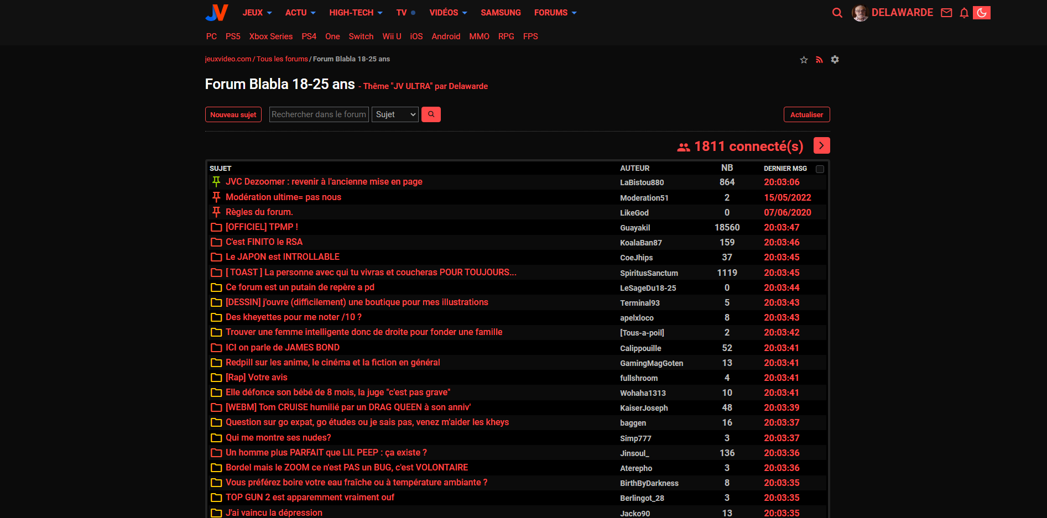The image size is (1047, 518).
Task: Open the private messages envelope icon
Action: point(946,13)
